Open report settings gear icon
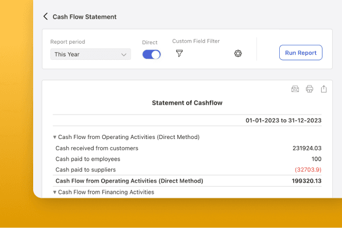This screenshot has width=342, height=228. click(x=238, y=54)
